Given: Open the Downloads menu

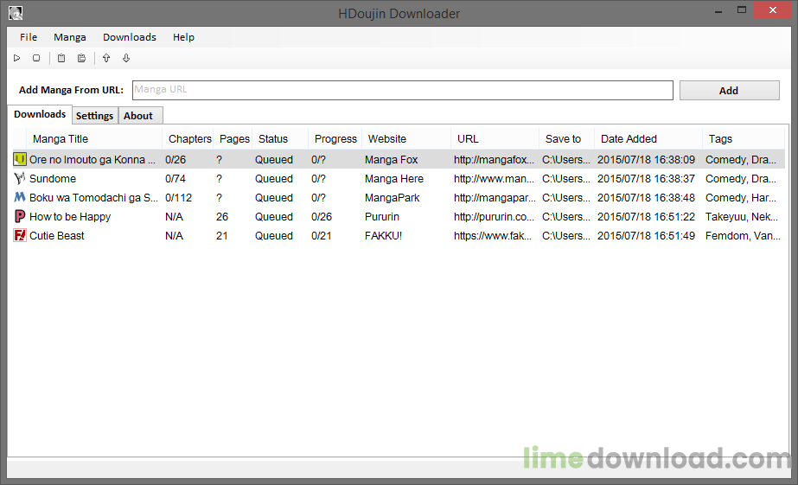Looking at the screenshot, I should (130, 37).
